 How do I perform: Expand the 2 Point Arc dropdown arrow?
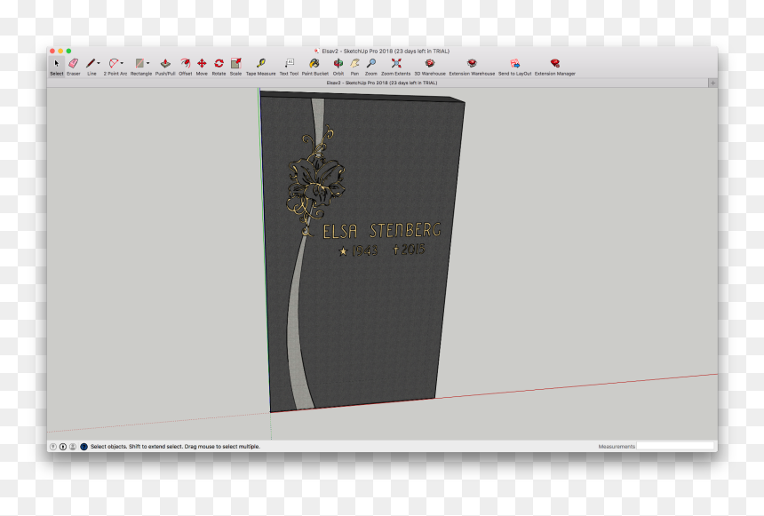pos(122,63)
